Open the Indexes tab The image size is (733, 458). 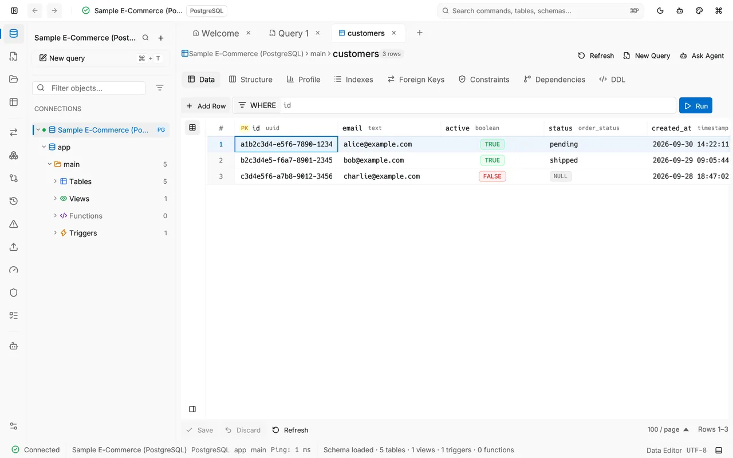coord(354,80)
